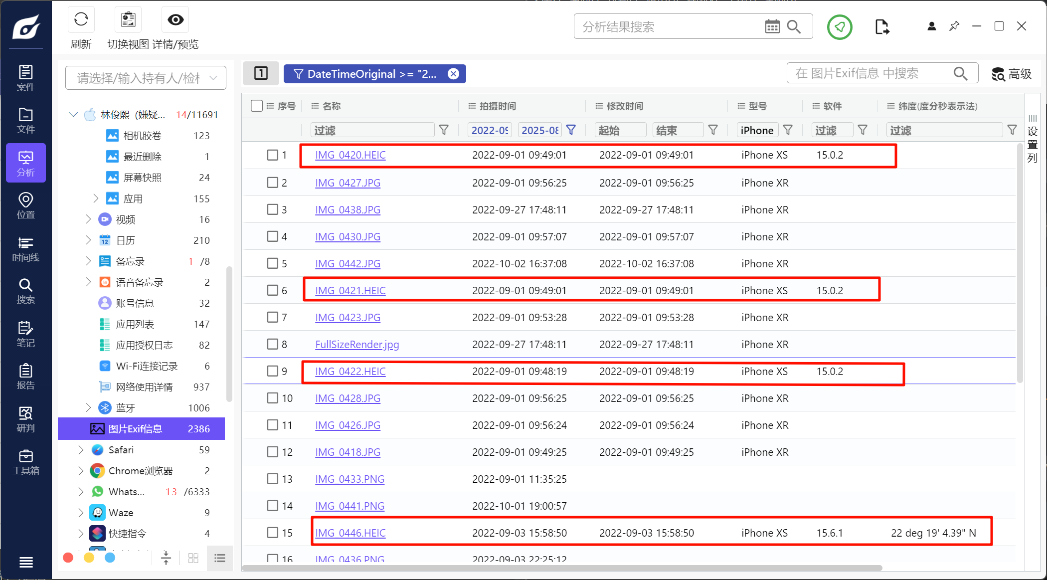The width and height of the screenshot is (1047, 580).
Task: Click the green shield icon
Action: pos(840,27)
